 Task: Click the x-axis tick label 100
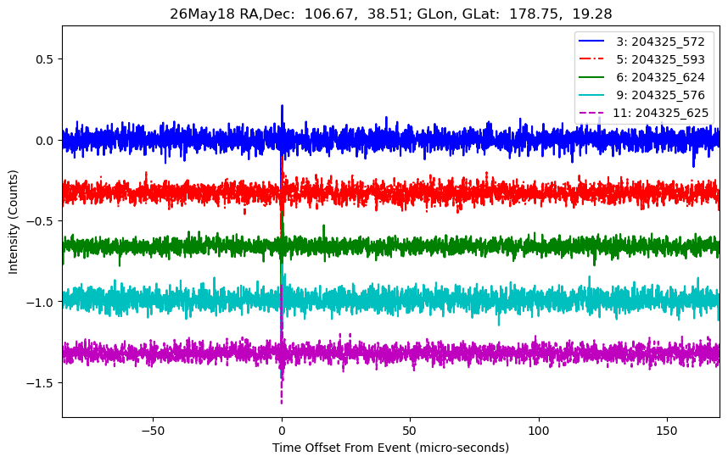(539, 431)
